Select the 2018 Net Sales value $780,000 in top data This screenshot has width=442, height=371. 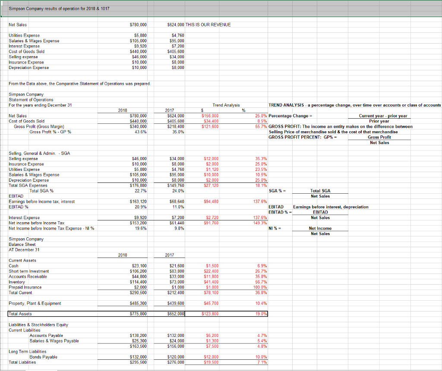[x=138, y=25]
